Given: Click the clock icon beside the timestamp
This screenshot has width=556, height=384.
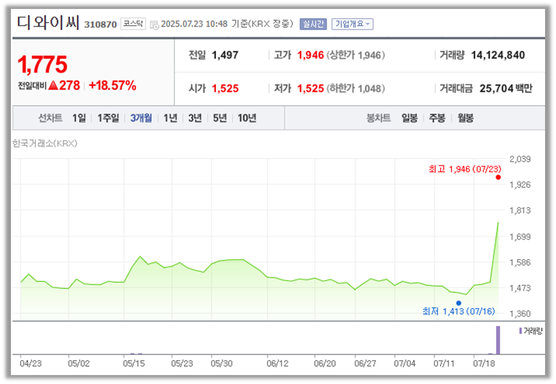Looking at the screenshot, I should [154, 25].
